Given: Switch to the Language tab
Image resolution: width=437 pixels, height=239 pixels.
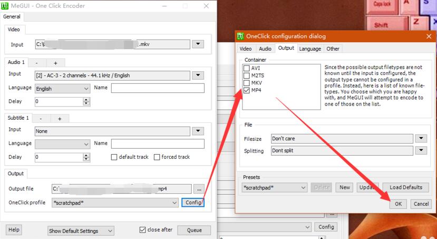Looking at the screenshot, I should pos(310,49).
